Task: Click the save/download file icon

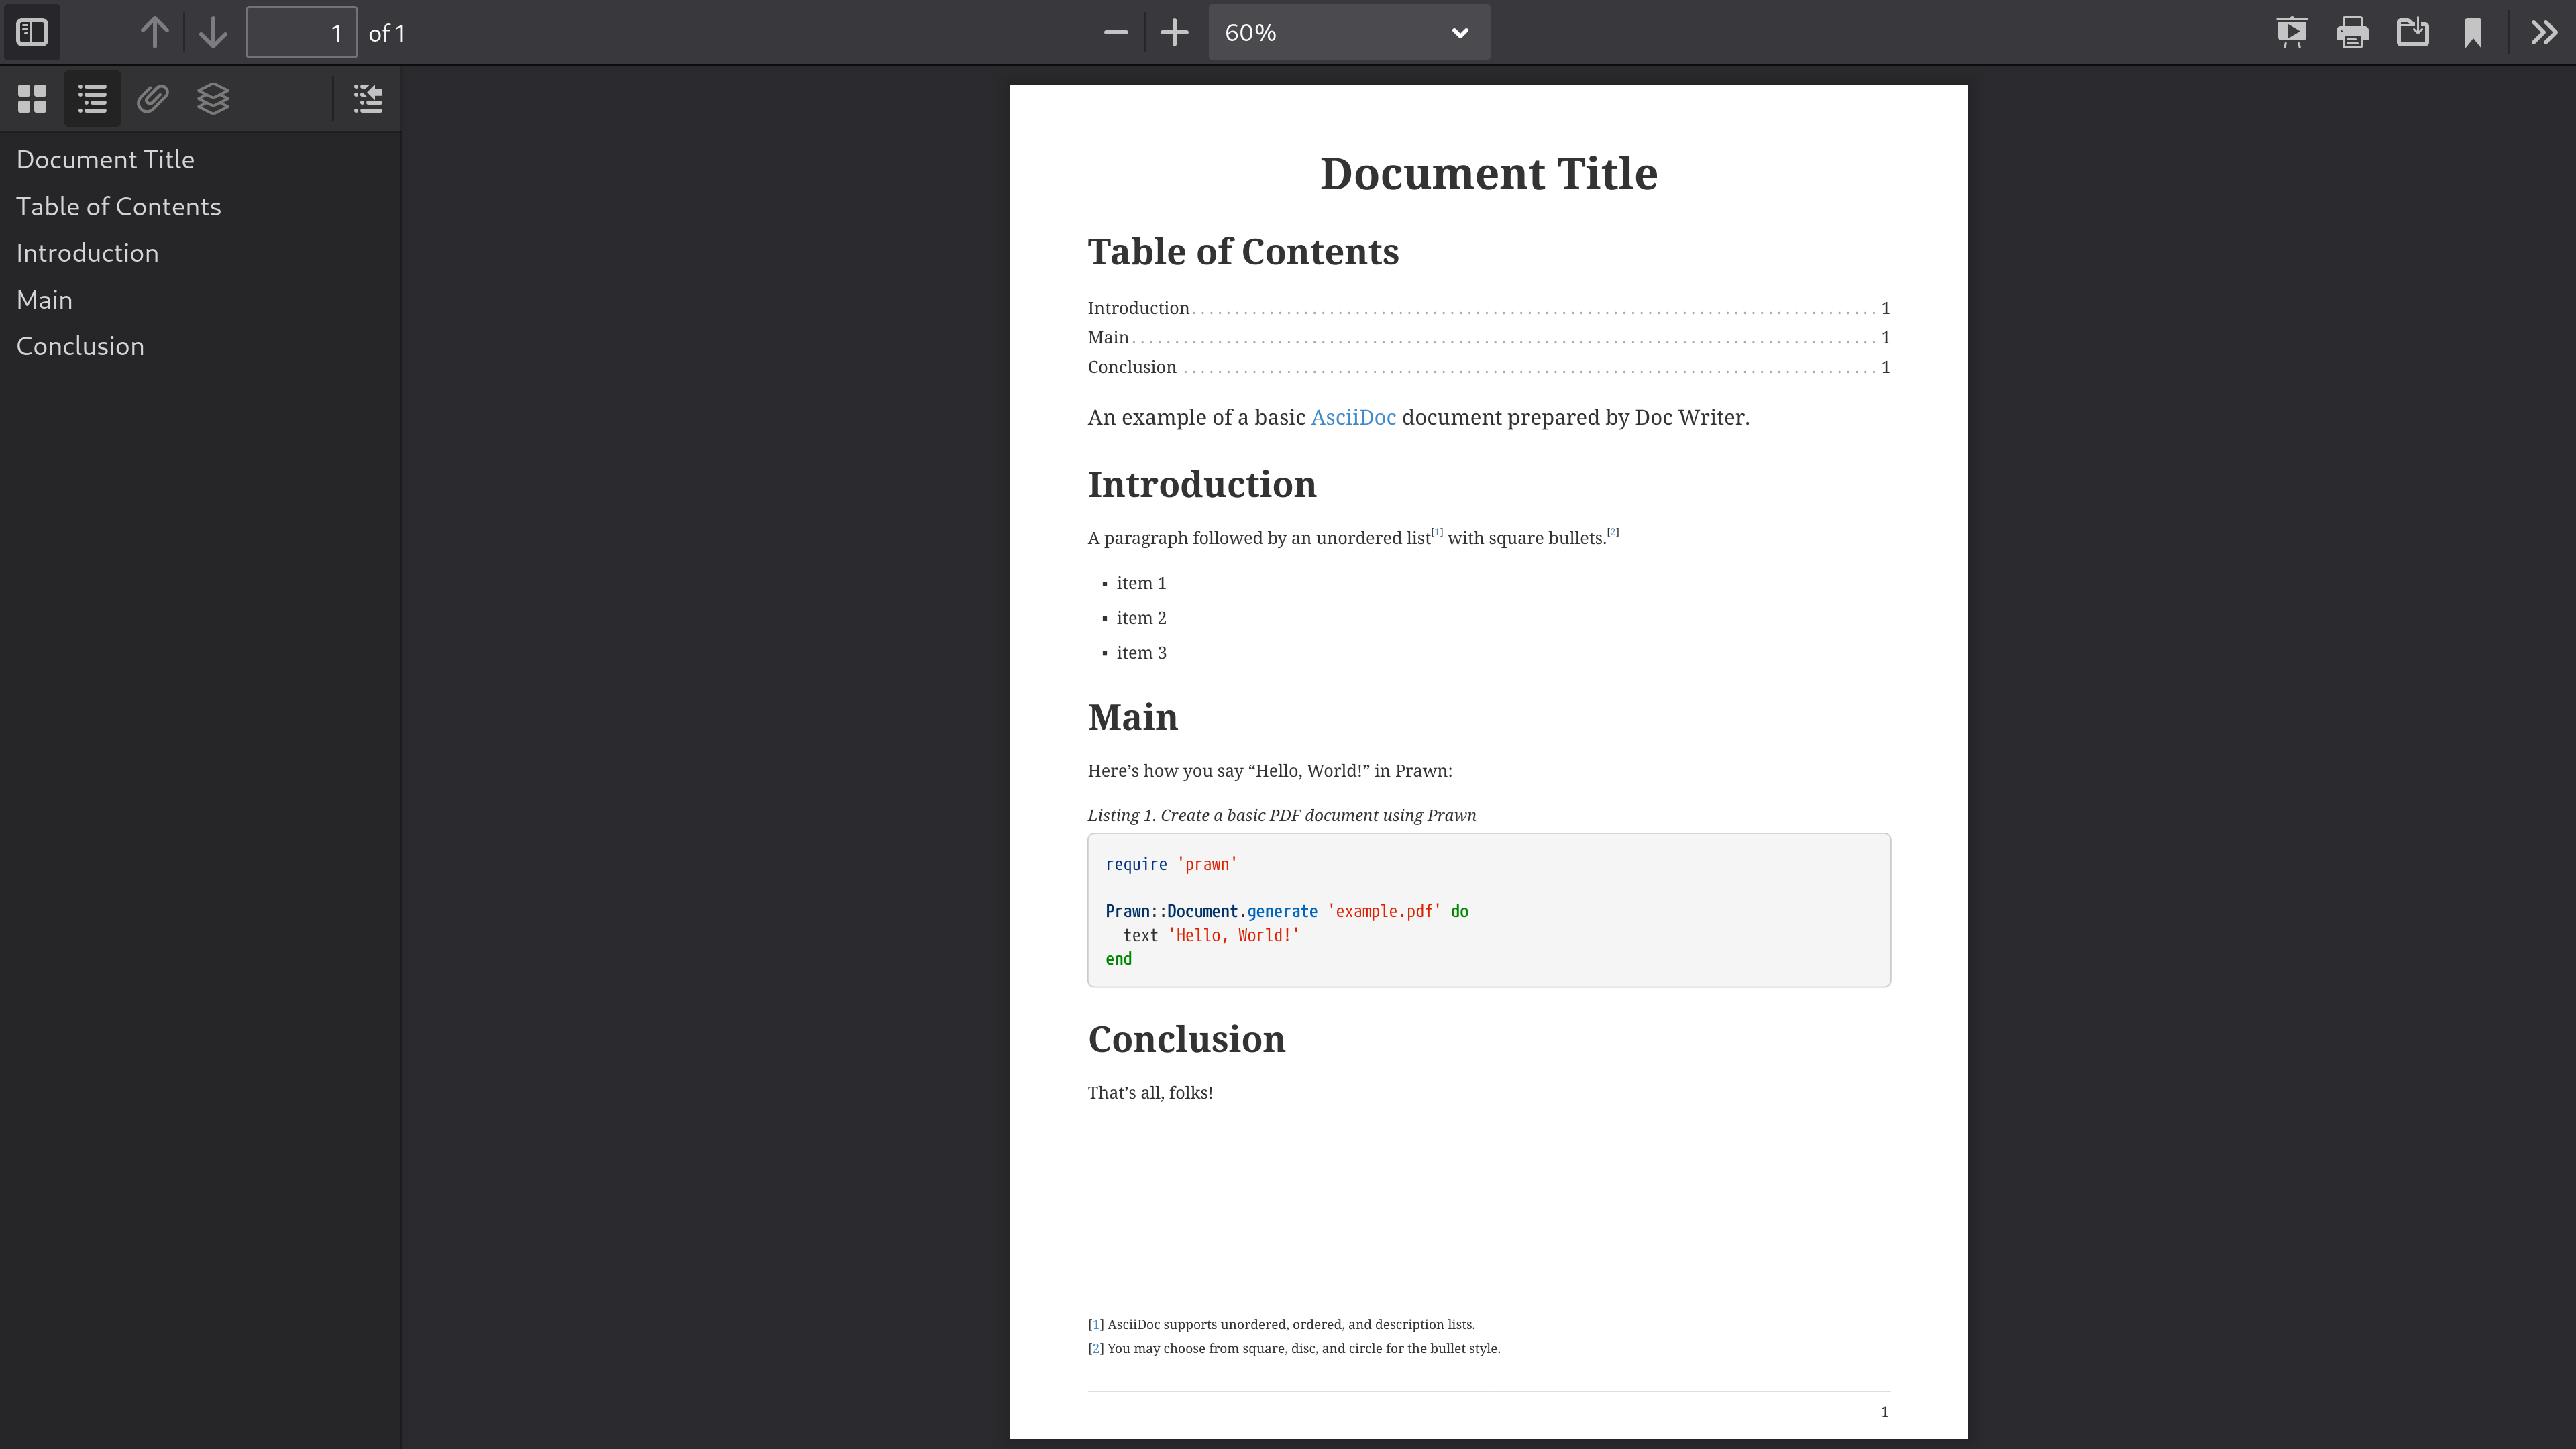Action: coord(2413,32)
